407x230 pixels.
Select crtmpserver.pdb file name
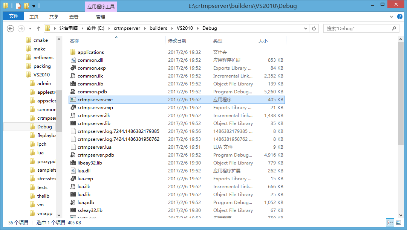pos(96,155)
